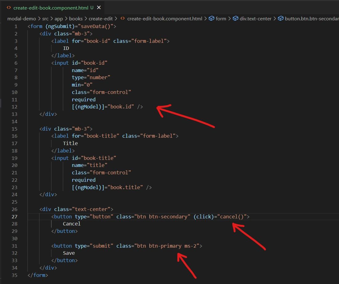Image resolution: width=339 pixels, height=284 pixels.
Task: Click the HTML icon beside the filename breadcrumb
Action: click(x=123, y=18)
